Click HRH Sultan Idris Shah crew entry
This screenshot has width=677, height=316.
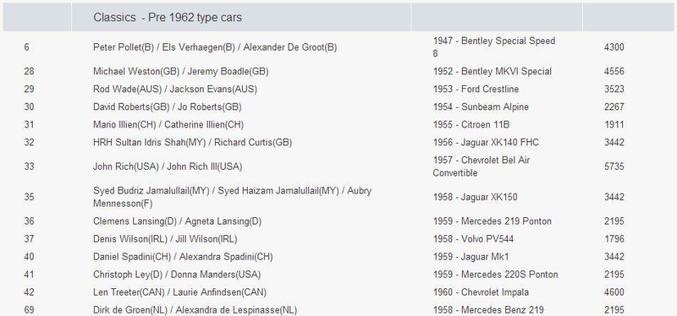click(193, 142)
